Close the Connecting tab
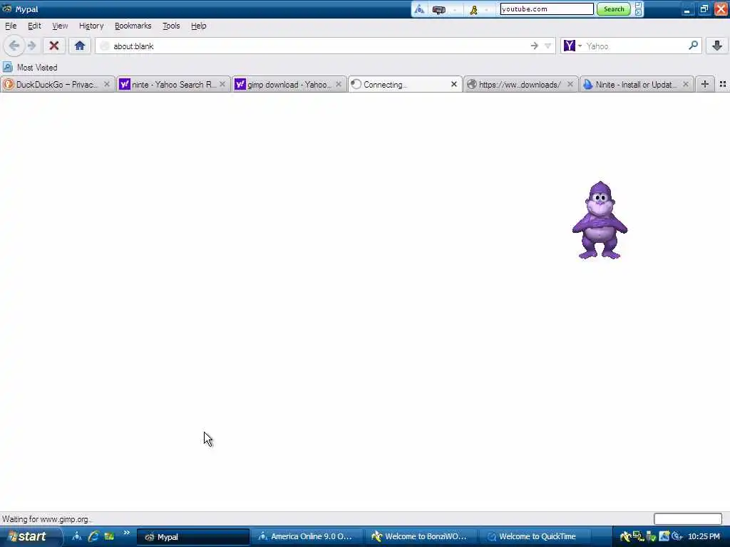The width and height of the screenshot is (730, 547). [454, 84]
